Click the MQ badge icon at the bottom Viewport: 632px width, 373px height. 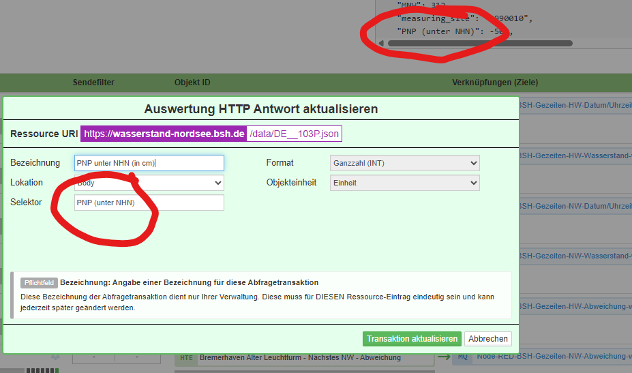click(x=463, y=357)
